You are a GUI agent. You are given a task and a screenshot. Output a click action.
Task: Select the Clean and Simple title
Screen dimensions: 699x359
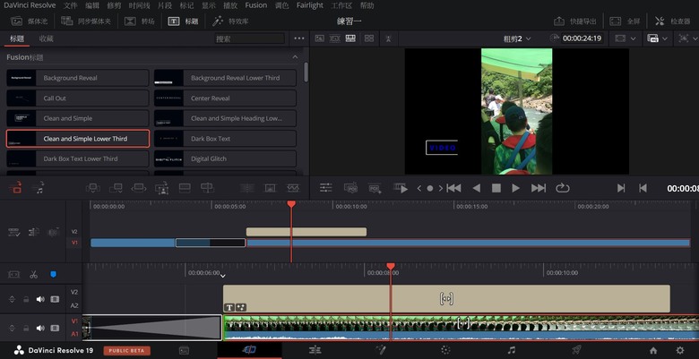pyautogui.click(x=78, y=118)
